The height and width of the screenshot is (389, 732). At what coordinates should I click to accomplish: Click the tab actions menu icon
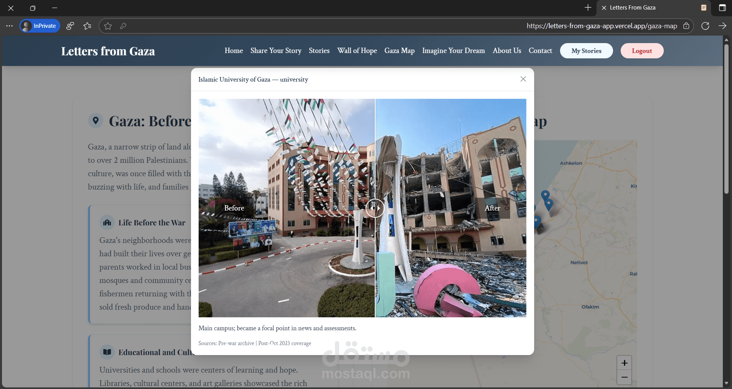coord(722,8)
